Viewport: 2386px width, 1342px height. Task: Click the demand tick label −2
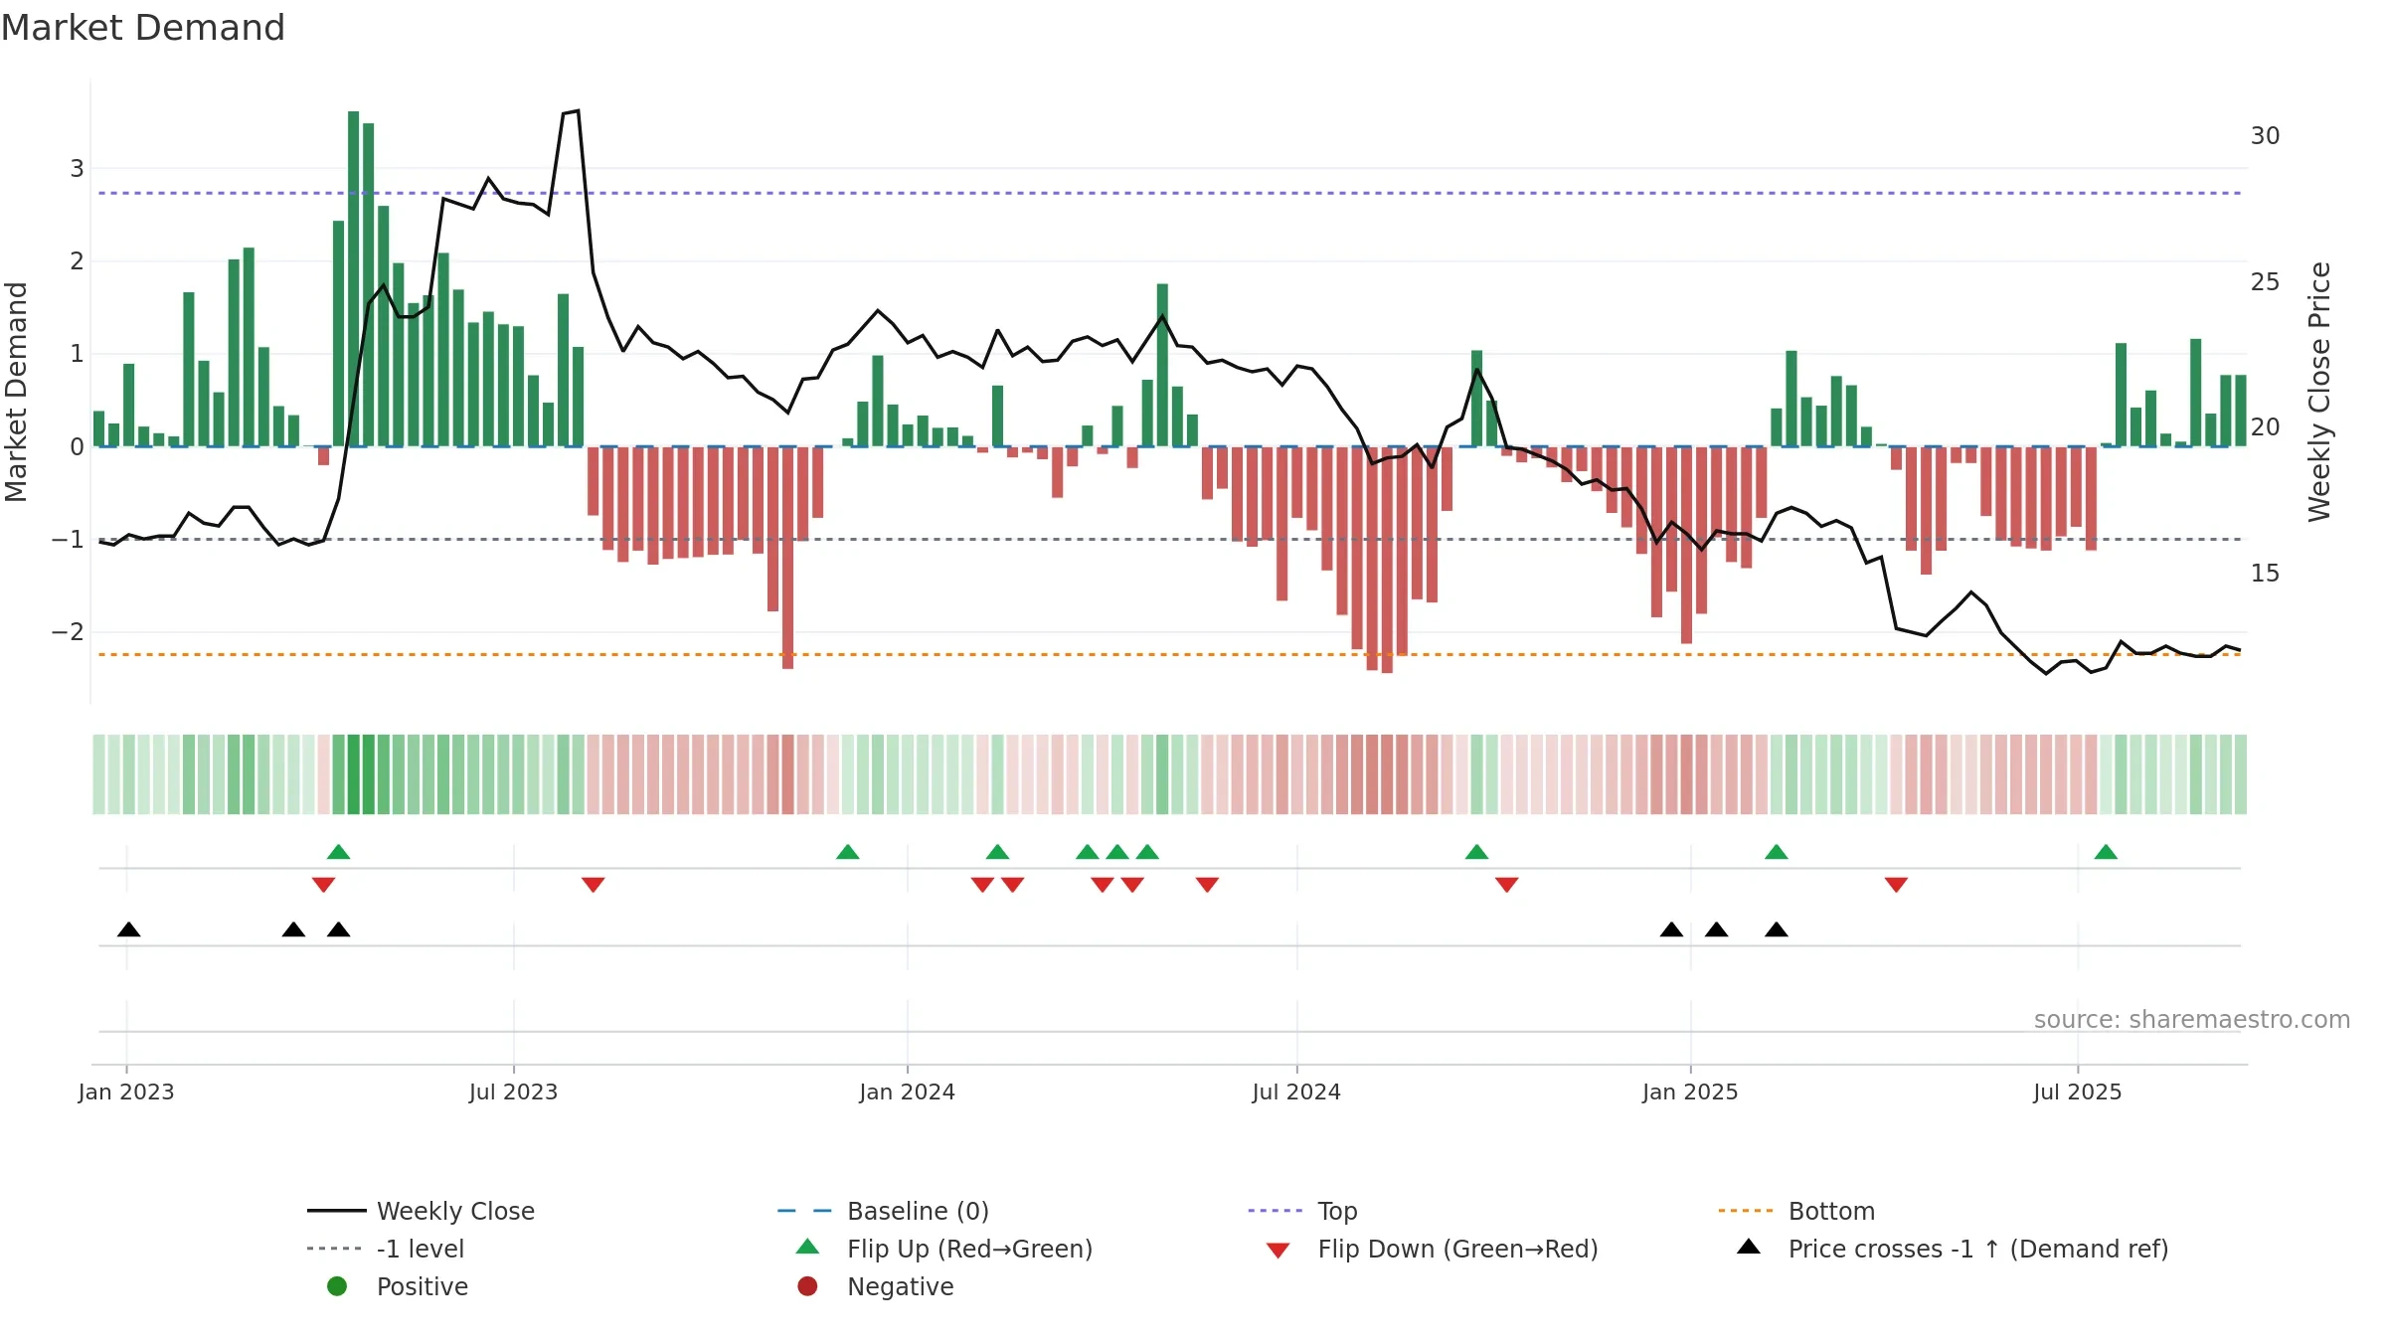(x=68, y=632)
